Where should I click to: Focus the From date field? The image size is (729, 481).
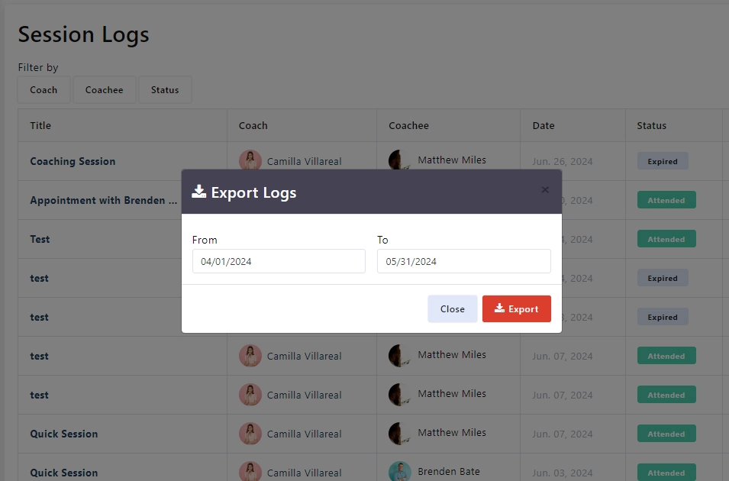point(279,261)
